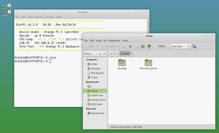Open the Forward history dropdown arrow
This screenshot has width=219, height=133.
point(118,46)
